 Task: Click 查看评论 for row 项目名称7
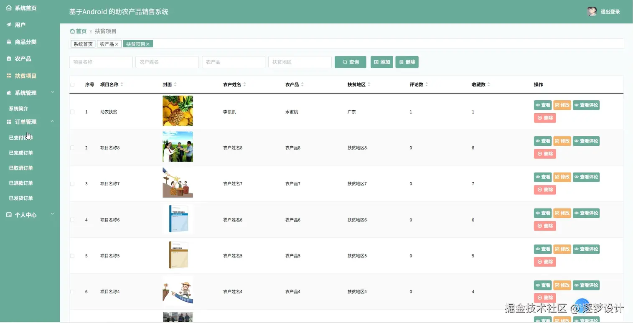(586, 177)
